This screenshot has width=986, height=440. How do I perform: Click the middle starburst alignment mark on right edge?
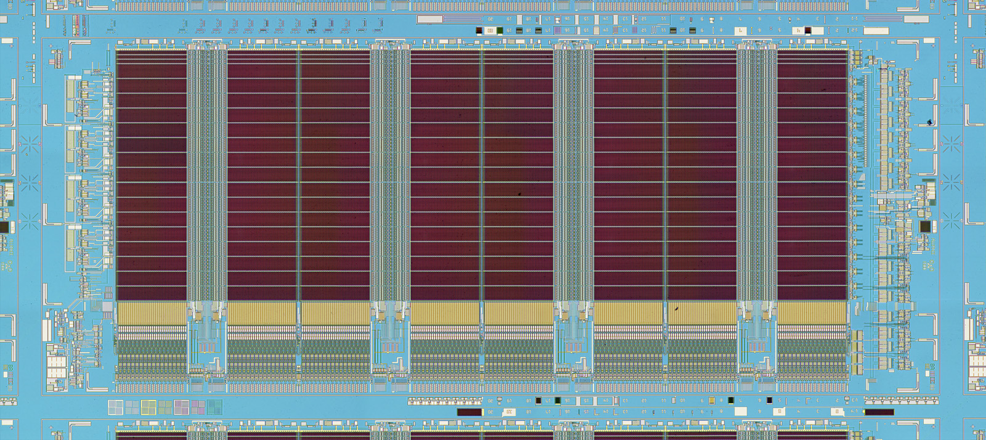tap(951, 182)
